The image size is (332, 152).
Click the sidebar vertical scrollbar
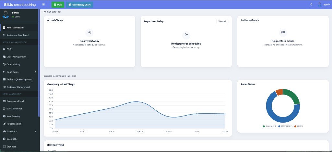[x=39, y=63]
